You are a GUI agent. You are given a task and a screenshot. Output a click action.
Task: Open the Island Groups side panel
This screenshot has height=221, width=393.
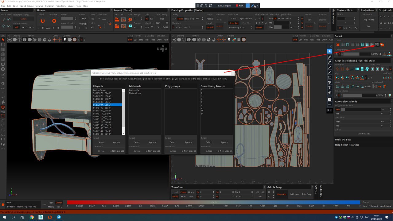(x=333, y=16)
